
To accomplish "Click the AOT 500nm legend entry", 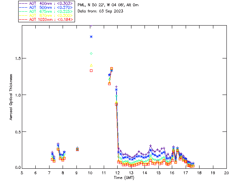I will pyautogui.click(x=47, y=7).
